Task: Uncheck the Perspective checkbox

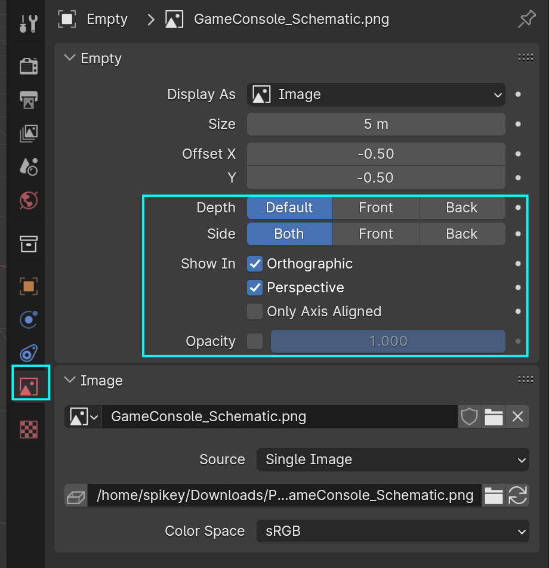Action: pyautogui.click(x=255, y=288)
